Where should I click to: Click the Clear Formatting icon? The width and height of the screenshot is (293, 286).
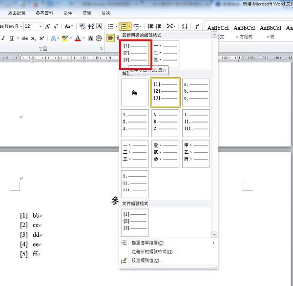coord(82,26)
